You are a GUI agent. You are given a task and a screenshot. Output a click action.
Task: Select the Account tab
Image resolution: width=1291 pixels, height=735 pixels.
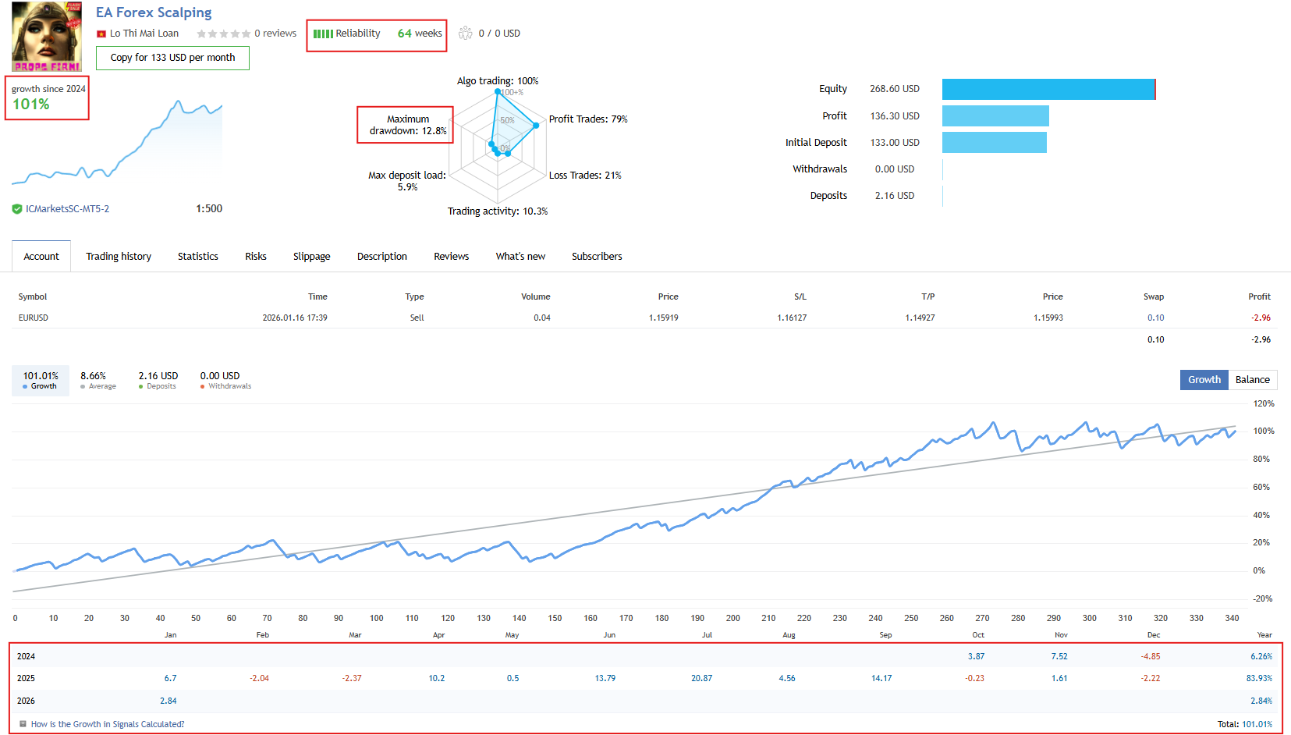[x=41, y=256]
